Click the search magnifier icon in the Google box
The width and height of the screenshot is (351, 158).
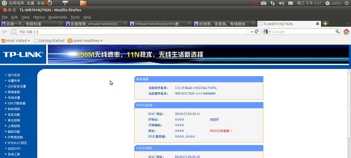click(338, 32)
